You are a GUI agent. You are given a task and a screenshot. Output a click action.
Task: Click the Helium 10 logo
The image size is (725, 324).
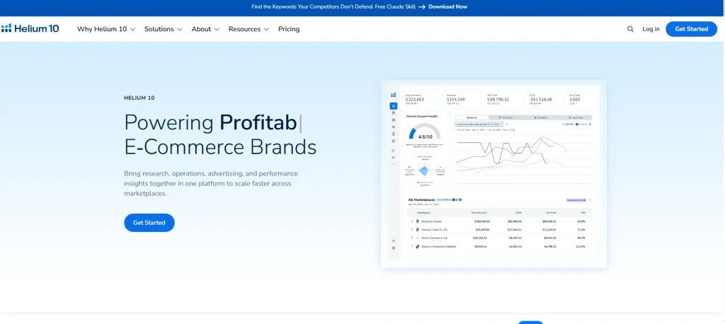pyautogui.click(x=30, y=29)
